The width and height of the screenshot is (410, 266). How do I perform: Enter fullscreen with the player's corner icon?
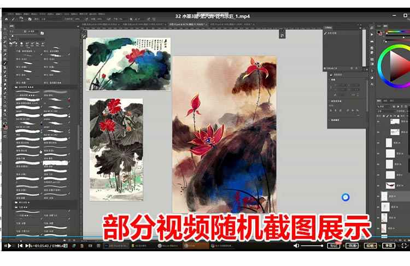pos(404,246)
